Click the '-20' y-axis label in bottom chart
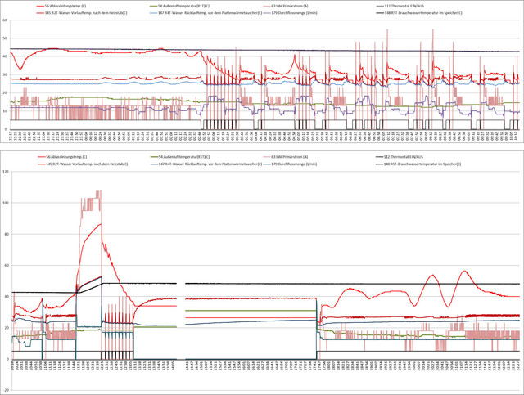This screenshot has width=524, height=395. pyautogui.click(x=7, y=390)
